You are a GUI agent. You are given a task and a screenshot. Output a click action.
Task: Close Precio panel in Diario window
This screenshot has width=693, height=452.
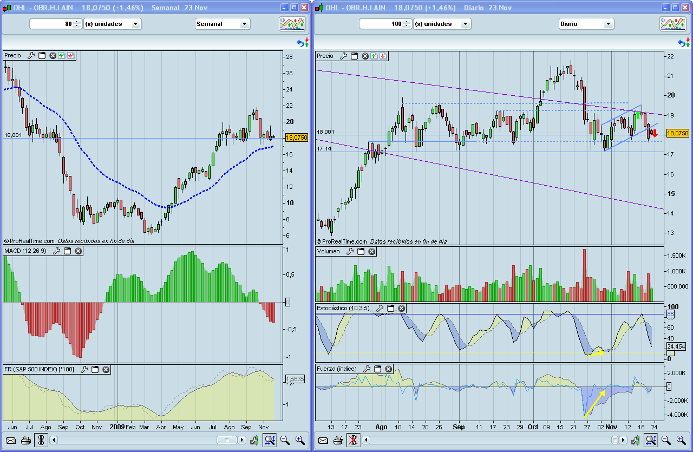(x=365, y=56)
